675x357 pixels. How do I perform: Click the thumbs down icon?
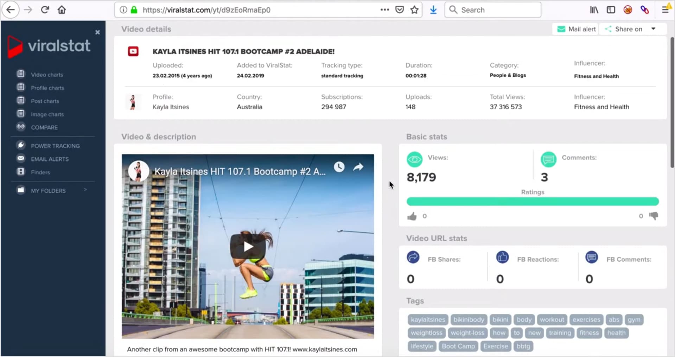pos(654,216)
